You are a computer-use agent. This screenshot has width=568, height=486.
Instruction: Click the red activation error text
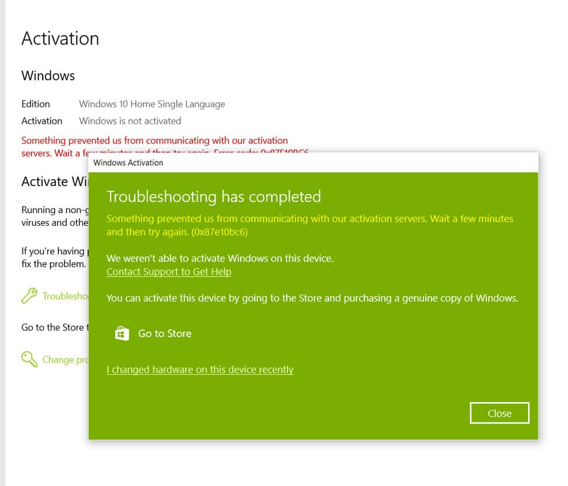[x=155, y=141]
